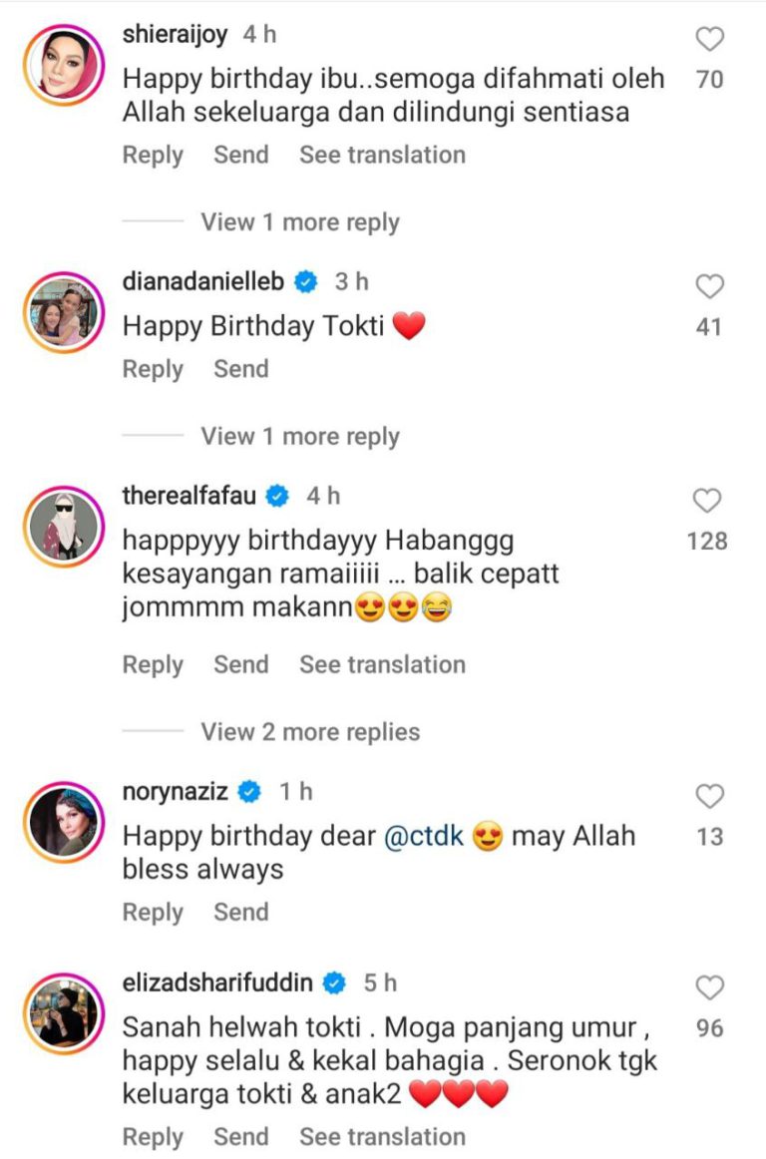
Task: Like norynaziz's comment with the heart
Action: click(709, 796)
